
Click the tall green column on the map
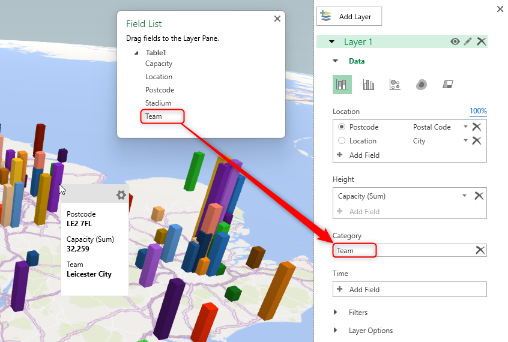coord(194,172)
